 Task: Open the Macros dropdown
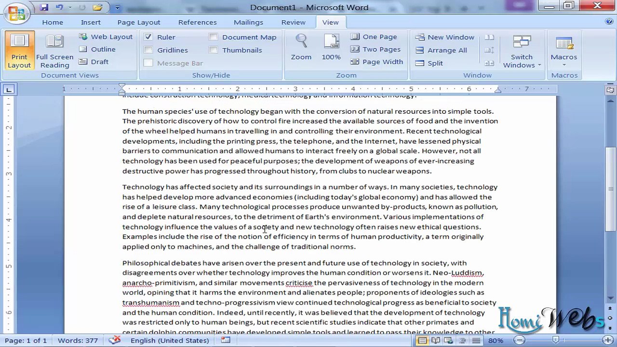563,51
